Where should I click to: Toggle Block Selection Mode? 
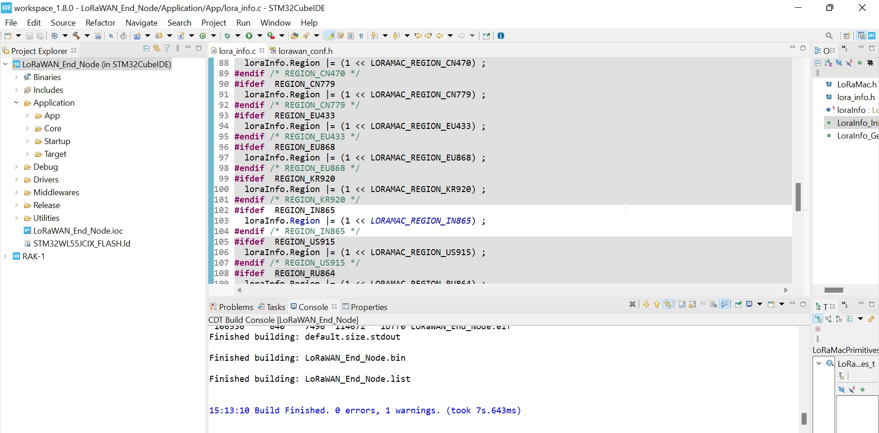(x=351, y=36)
